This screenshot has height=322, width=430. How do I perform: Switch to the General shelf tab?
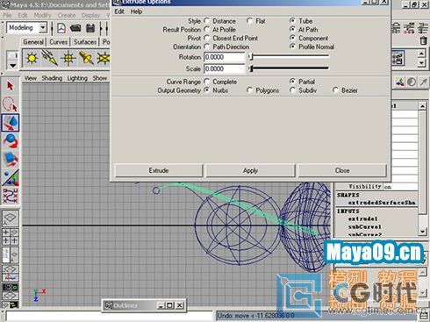click(x=33, y=42)
